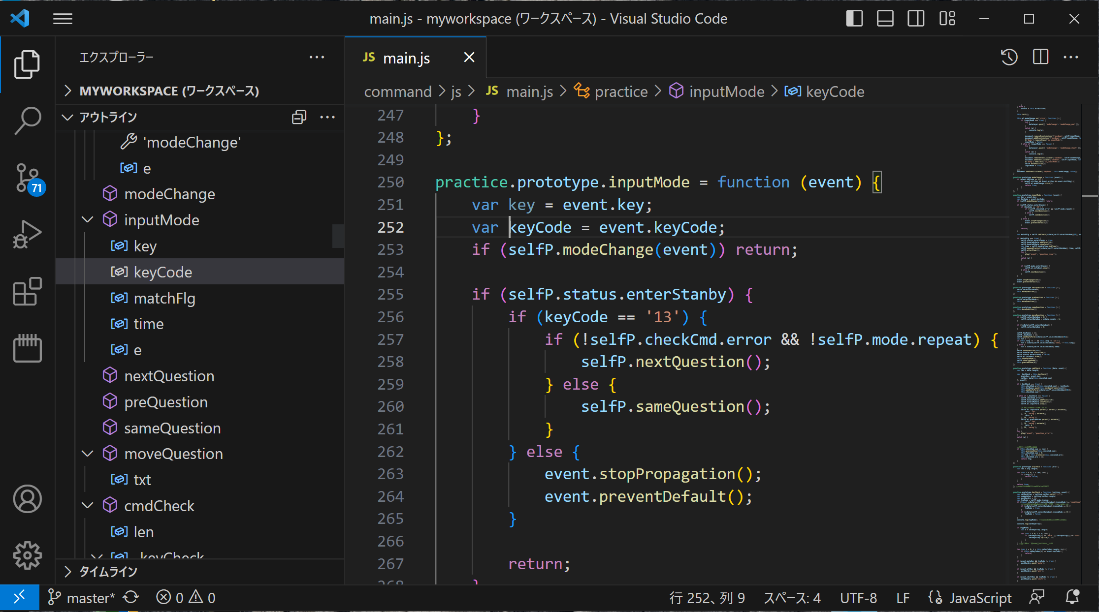The height and width of the screenshot is (612, 1099).
Task: Open the Manage gear settings icon
Action: (x=28, y=555)
